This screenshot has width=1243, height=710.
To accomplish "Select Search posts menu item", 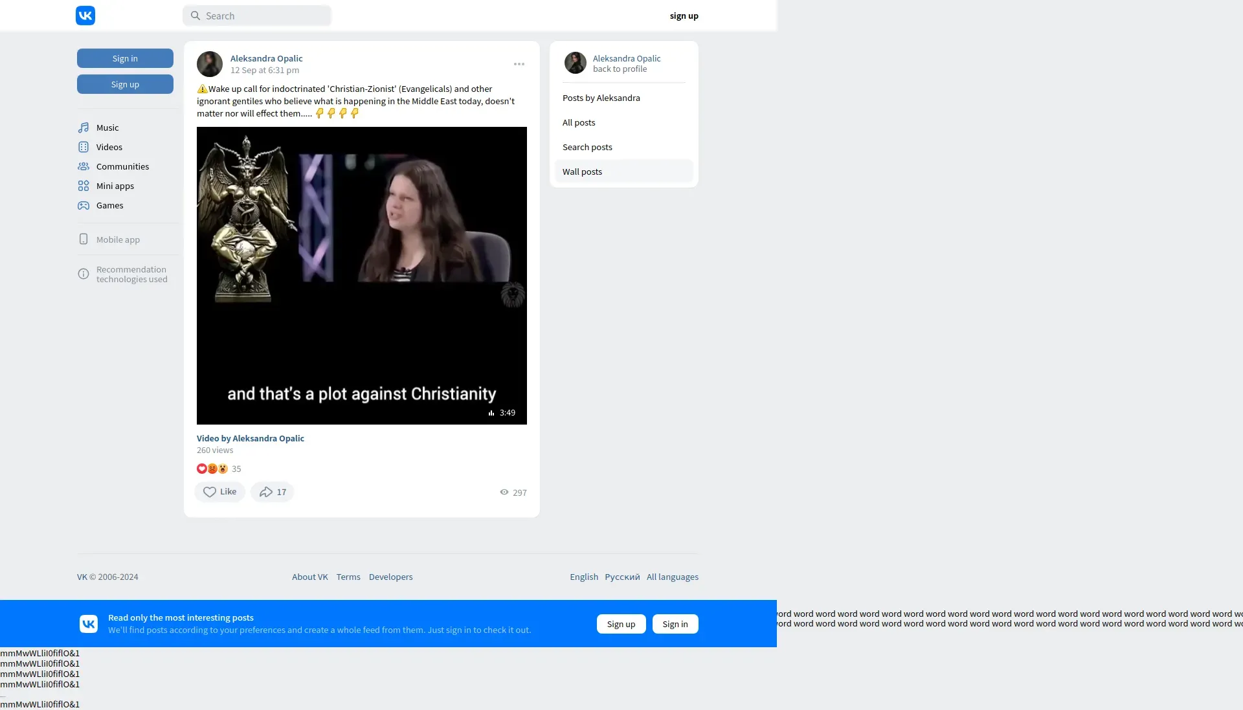I will 587,147.
